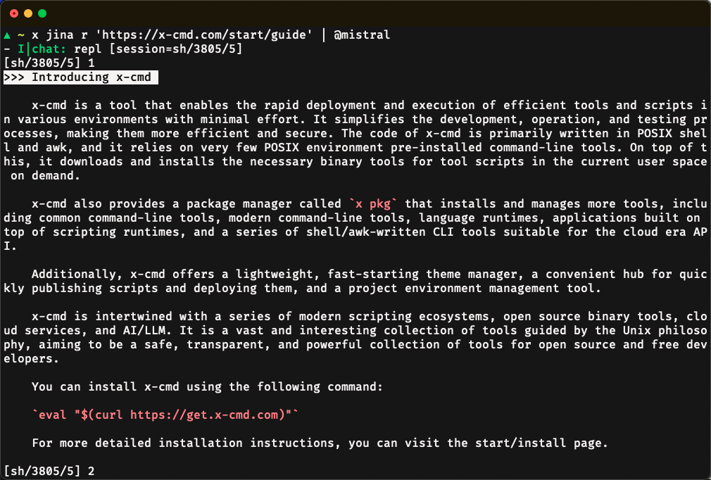Click the @mistral text in the command line

[x=362, y=34]
